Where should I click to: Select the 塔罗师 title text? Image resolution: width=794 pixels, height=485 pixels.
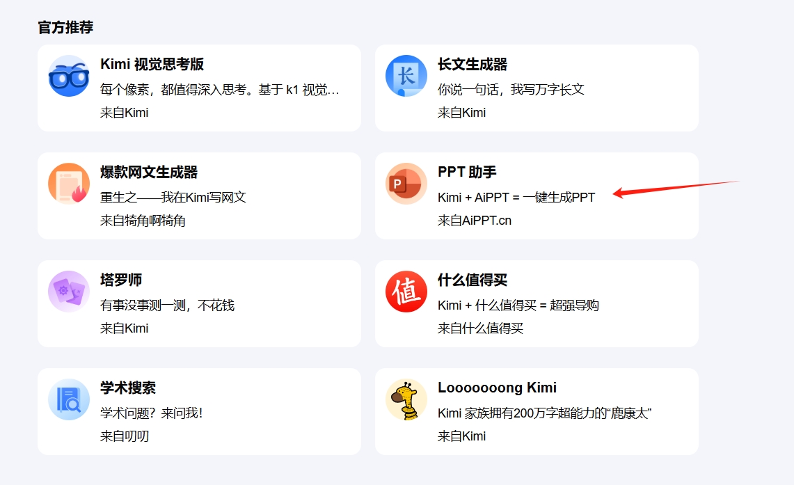coord(121,280)
